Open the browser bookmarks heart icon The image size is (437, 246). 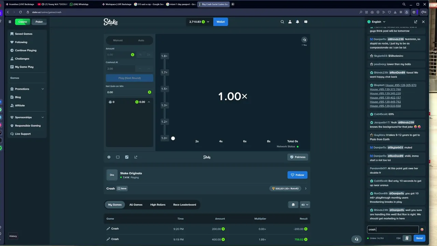pyautogui.click(x=389, y=12)
